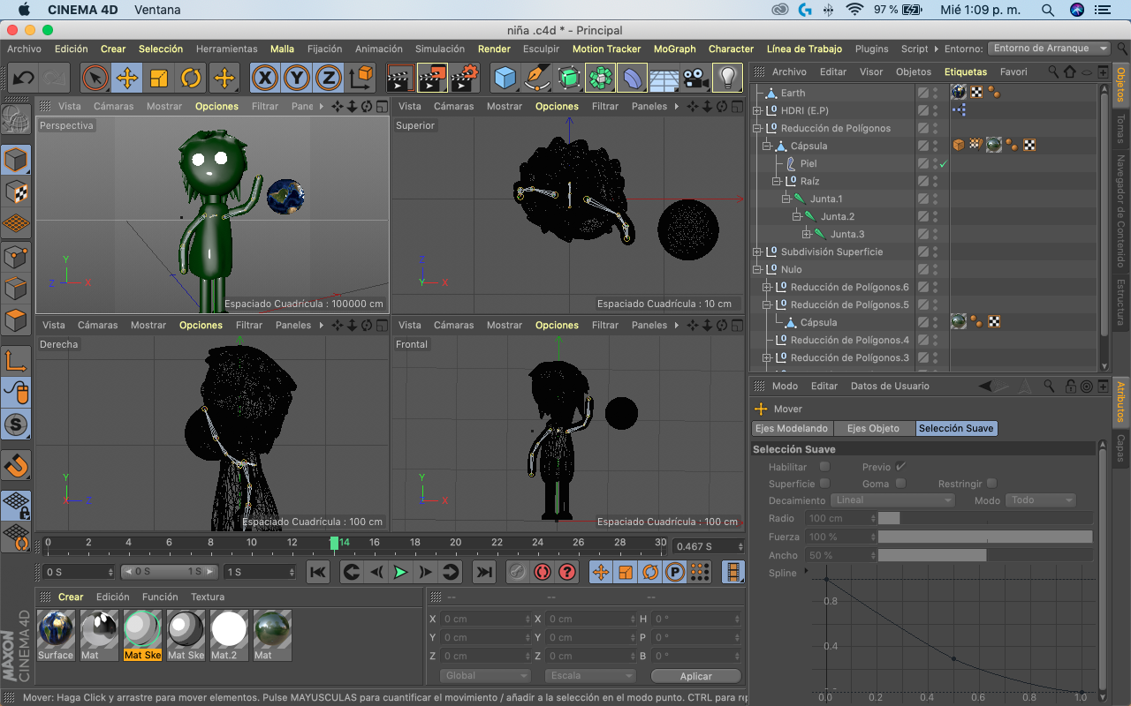
Task: Open the Entorno de Arranque dropdown
Action: tap(1049, 49)
